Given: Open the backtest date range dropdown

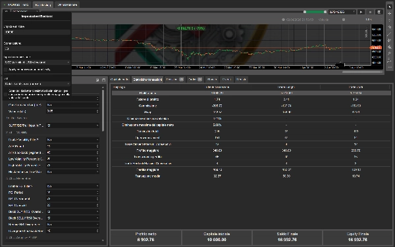Looking at the screenshot, I should pyautogui.click(x=342, y=12).
